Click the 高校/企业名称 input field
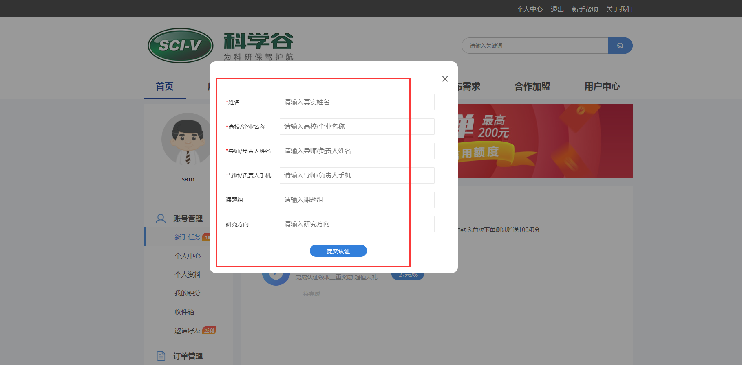Viewport: 742px width, 365px height. (x=357, y=127)
